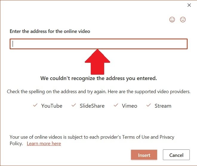The height and width of the screenshot is (166, 197).
Task: Click the Terms of Use notice text
Action: tap(92, 140)
